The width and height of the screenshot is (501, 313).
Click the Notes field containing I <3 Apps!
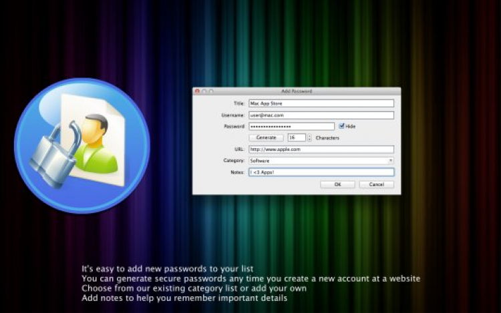pyautogui.click(x=321, y=172)
